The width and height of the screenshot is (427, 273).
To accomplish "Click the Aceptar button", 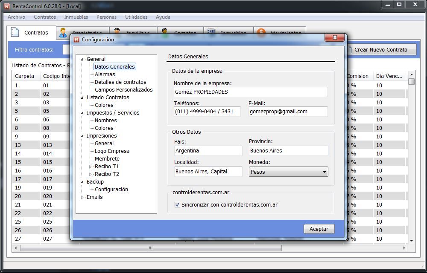I will pos(319,229).
